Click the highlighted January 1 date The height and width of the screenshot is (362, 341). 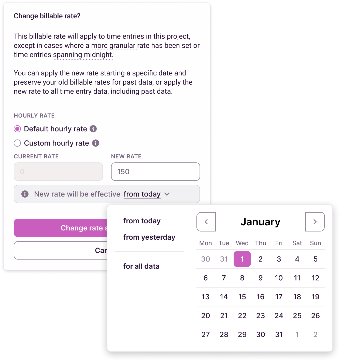click(x=242, y=259)
